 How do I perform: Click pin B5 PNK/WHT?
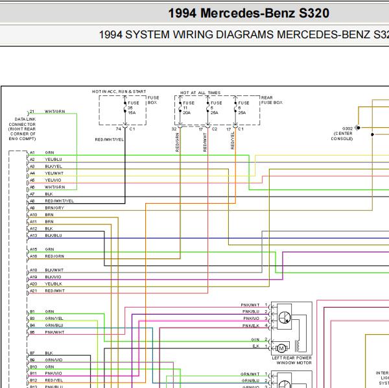(x=47, y=332)
